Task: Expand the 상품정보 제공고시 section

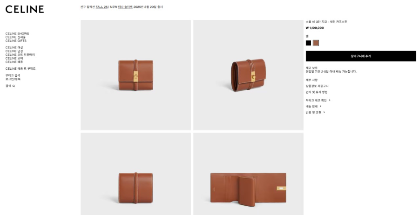Action: tap(317, 86)
